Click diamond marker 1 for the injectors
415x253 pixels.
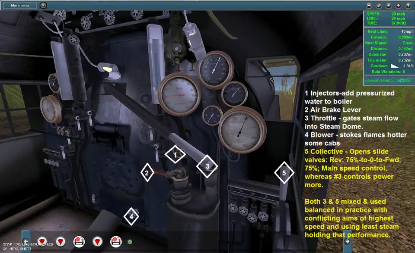[176, 154]
